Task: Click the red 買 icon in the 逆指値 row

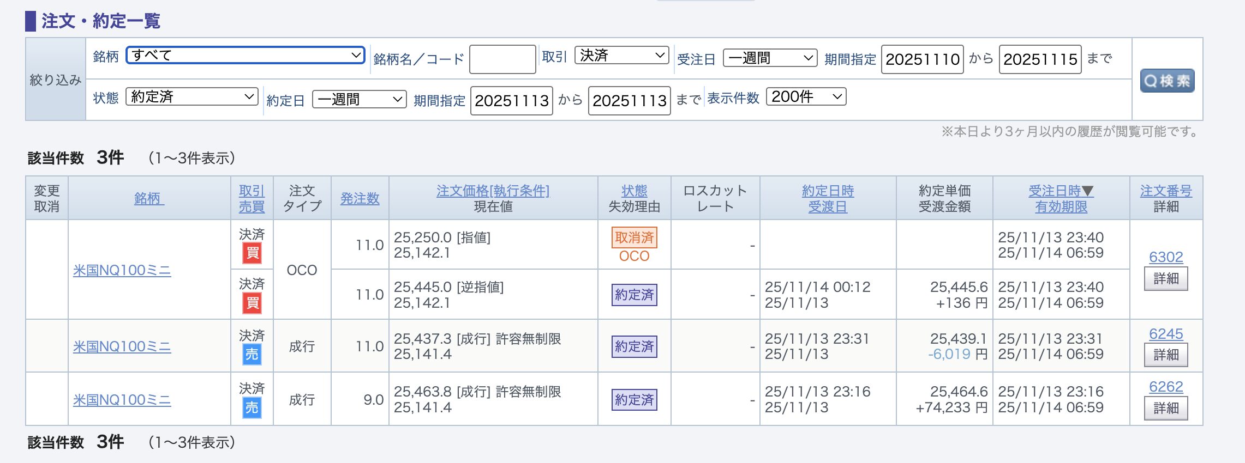Action: (x=252, y=303)
